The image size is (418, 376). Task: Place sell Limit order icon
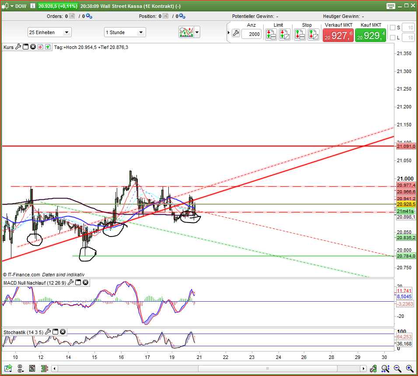[x=271, y=35]
